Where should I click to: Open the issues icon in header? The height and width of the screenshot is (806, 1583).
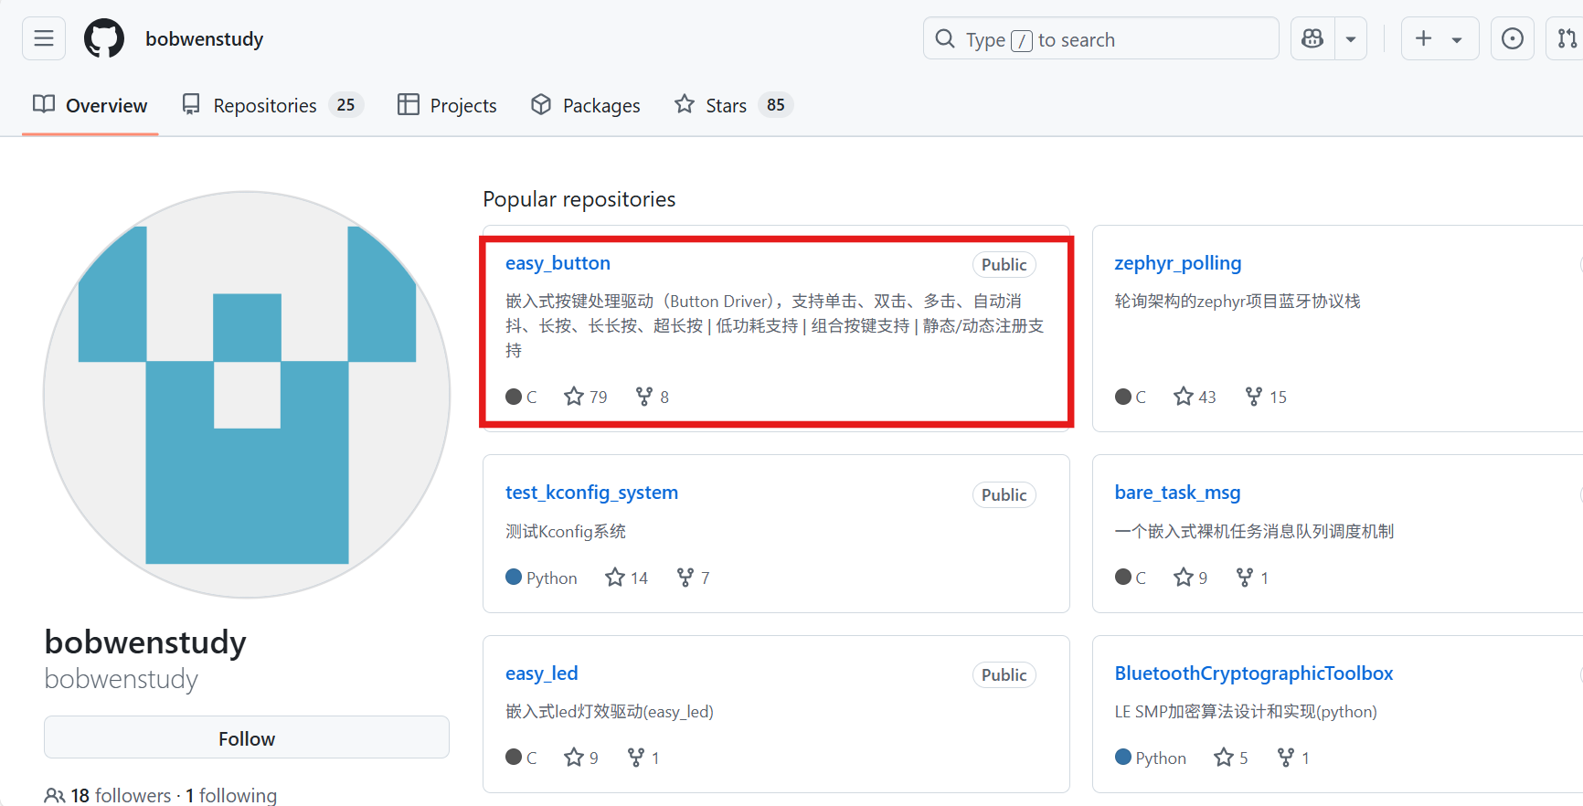click(1513, 38)
